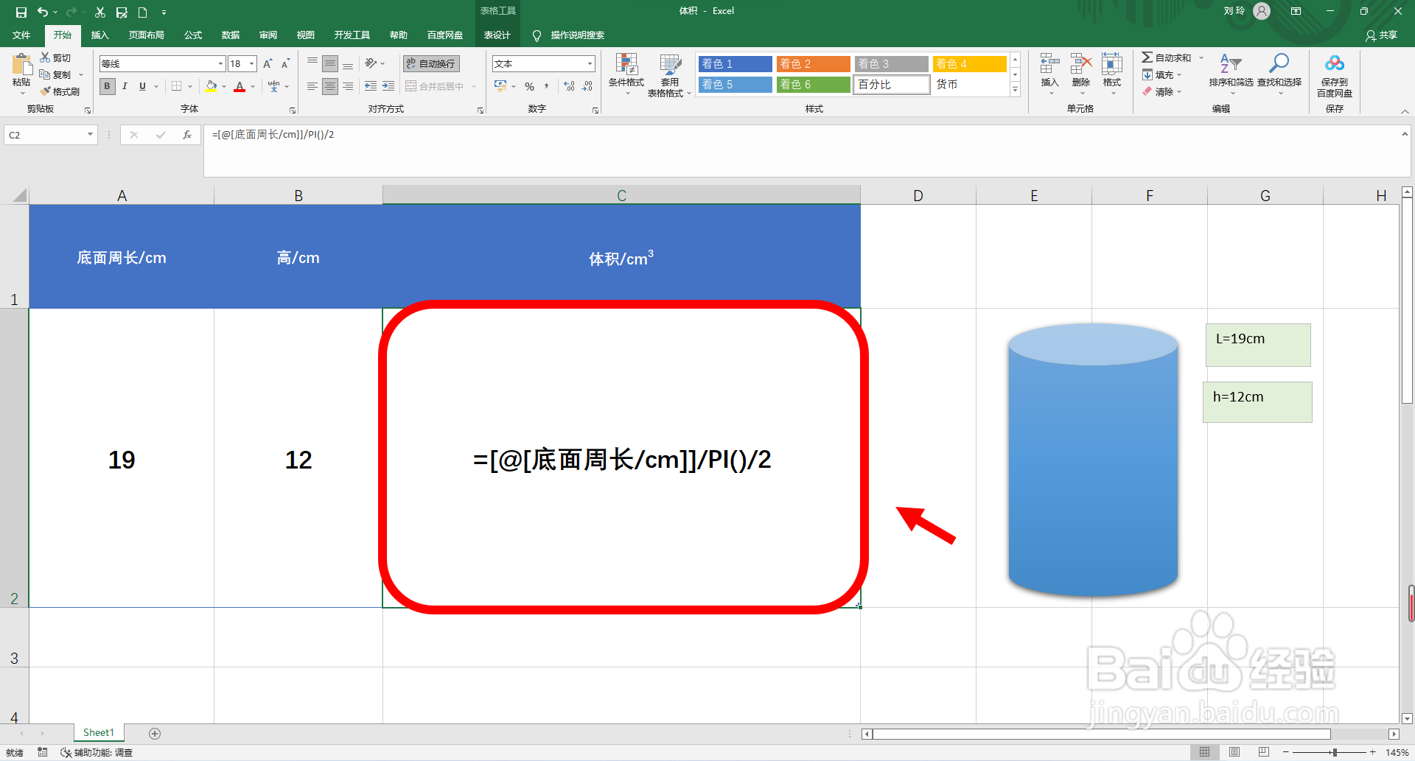Click the zoom slider handle in status bar
The width and height of the screenshot is (1415, 761).
[x=1335, y=752]
